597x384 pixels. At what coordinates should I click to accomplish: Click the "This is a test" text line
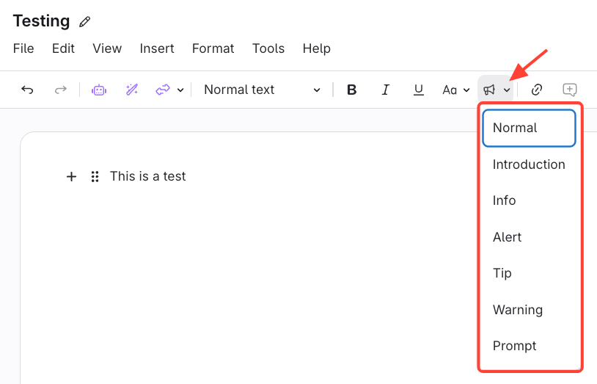click(x=148, y=176)
